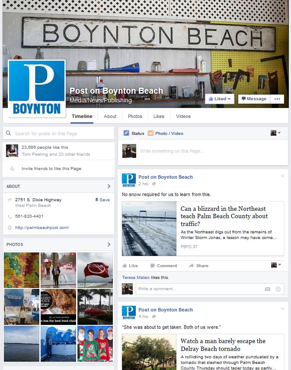Open page avatar on the 2 hrs post
The image size is (291, 370).
coord(129,180)
